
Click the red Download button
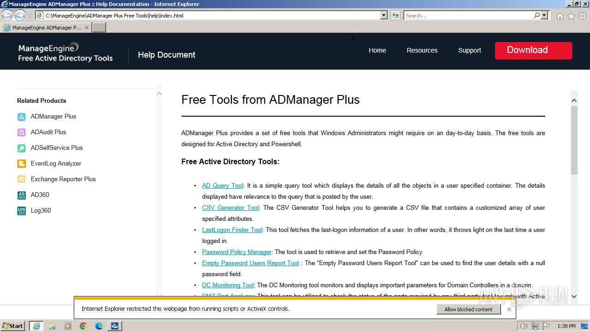click(x=534, y=51)
